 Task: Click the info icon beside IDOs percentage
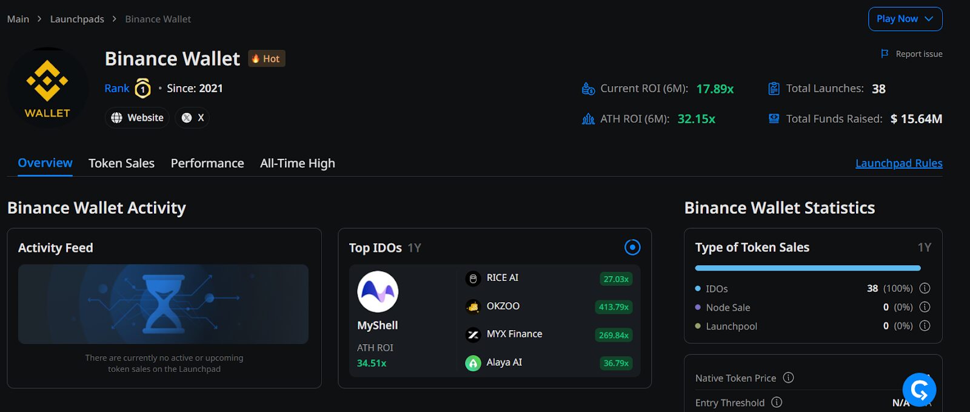click(x=925, y=288)
